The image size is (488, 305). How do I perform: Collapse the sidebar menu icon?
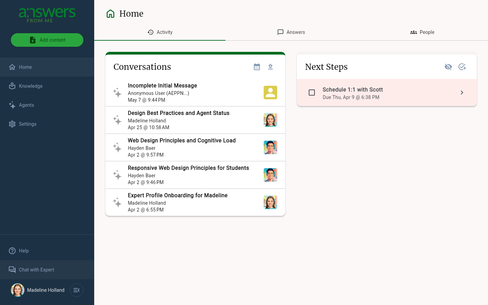(x=77, y=290)
